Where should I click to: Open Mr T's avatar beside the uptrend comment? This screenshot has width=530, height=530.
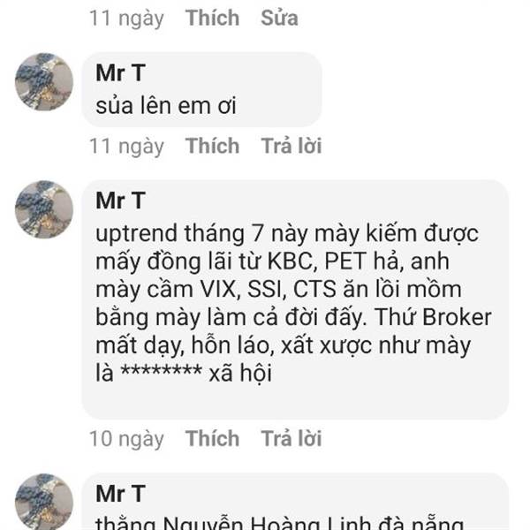44,209
